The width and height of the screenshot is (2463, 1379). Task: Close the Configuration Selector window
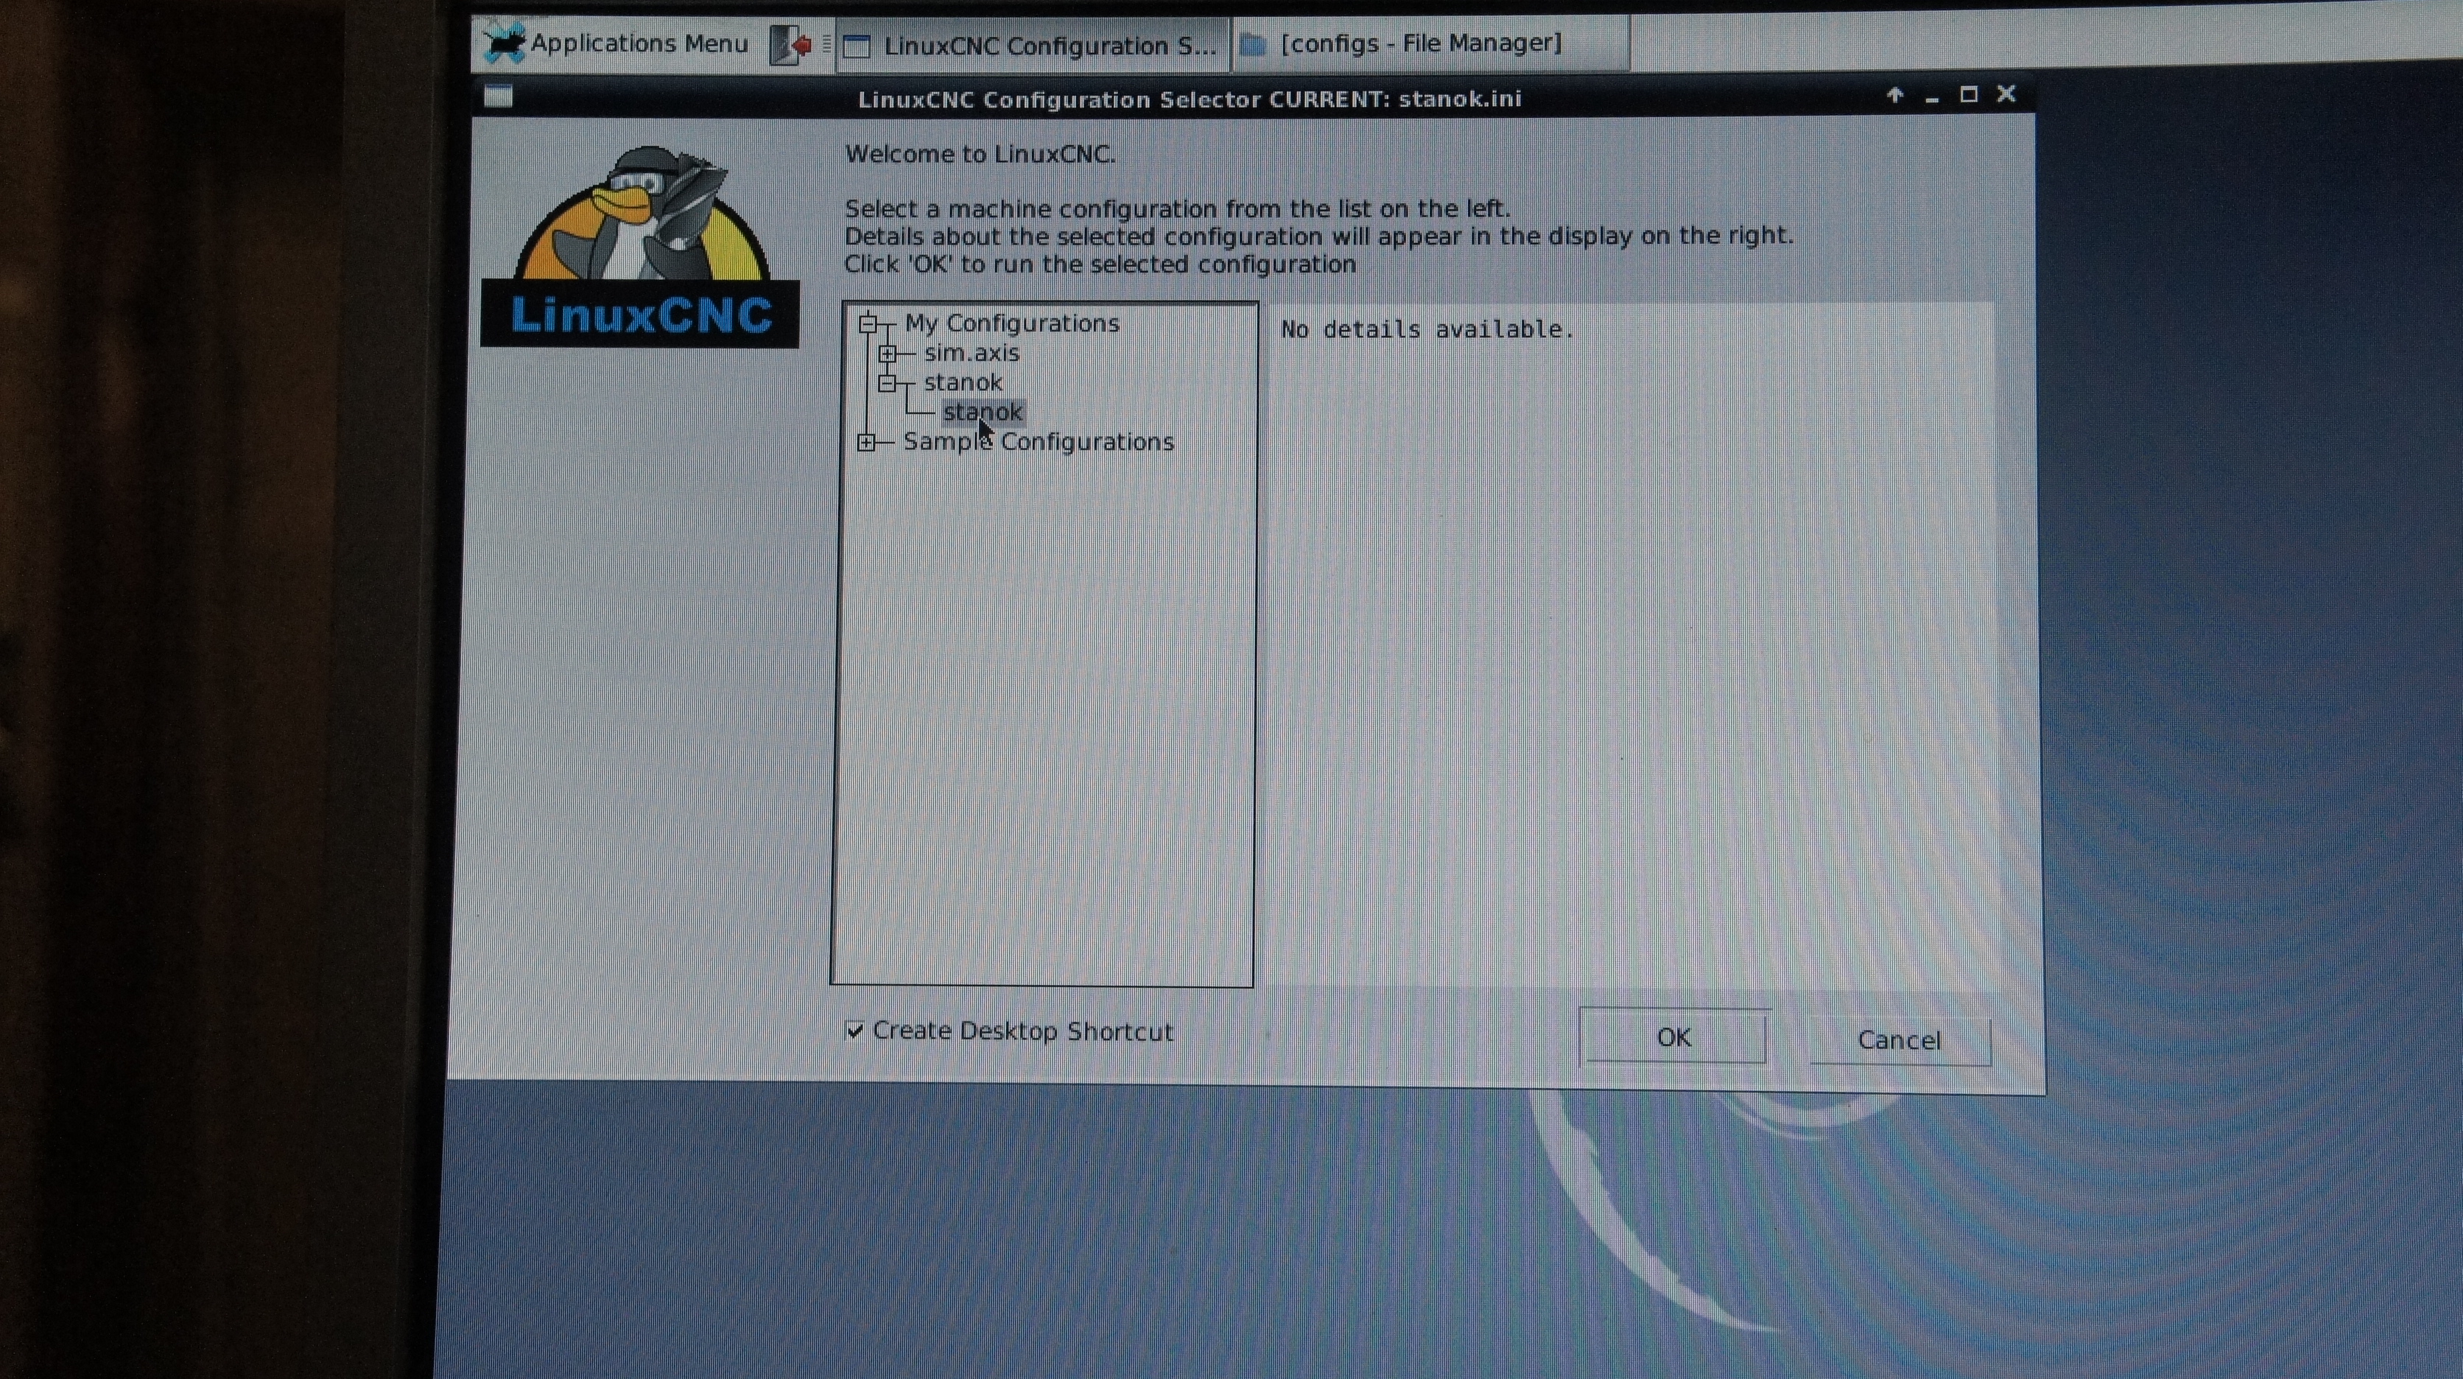(x=2006, y=94)
